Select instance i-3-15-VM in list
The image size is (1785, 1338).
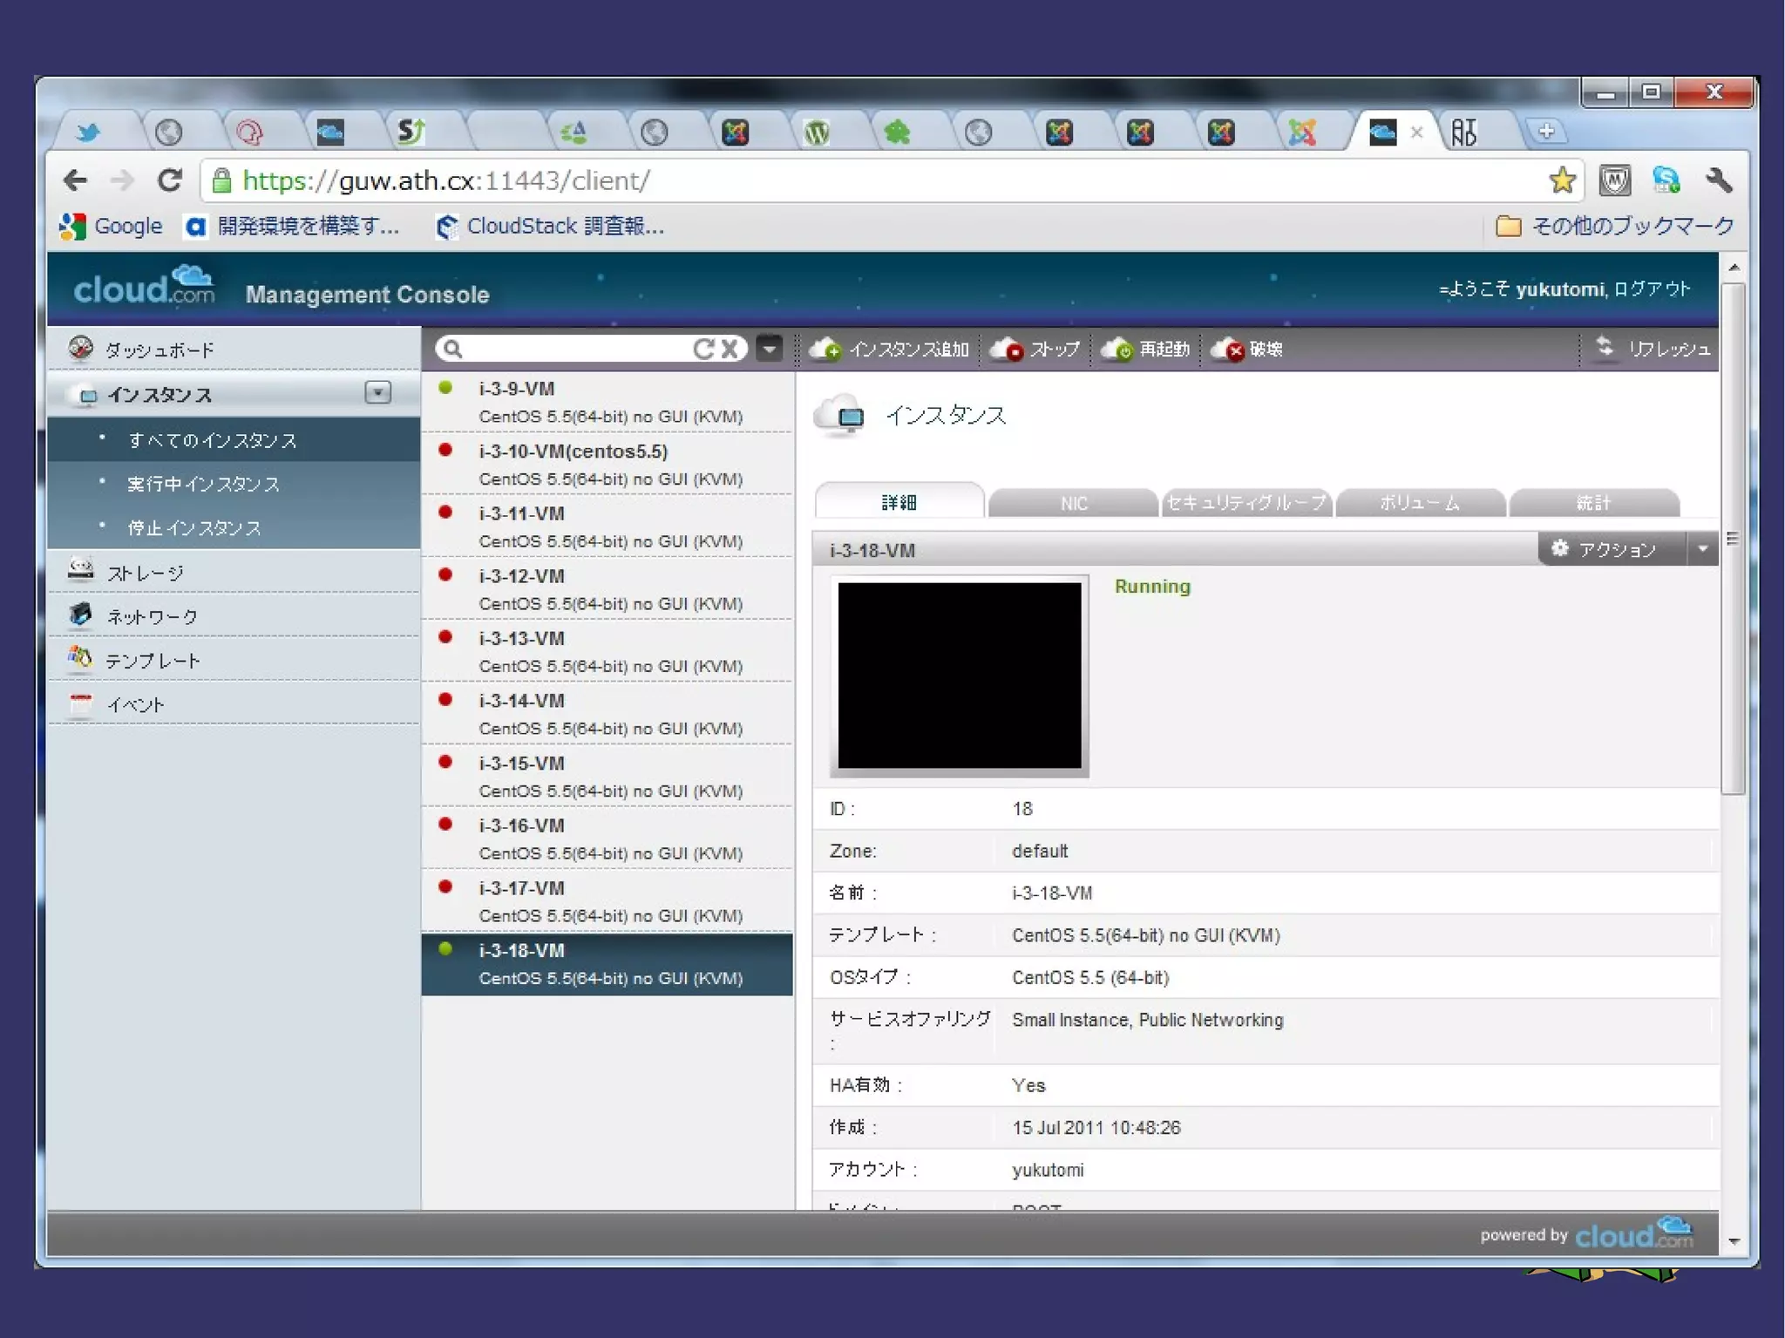coord(607,776)
